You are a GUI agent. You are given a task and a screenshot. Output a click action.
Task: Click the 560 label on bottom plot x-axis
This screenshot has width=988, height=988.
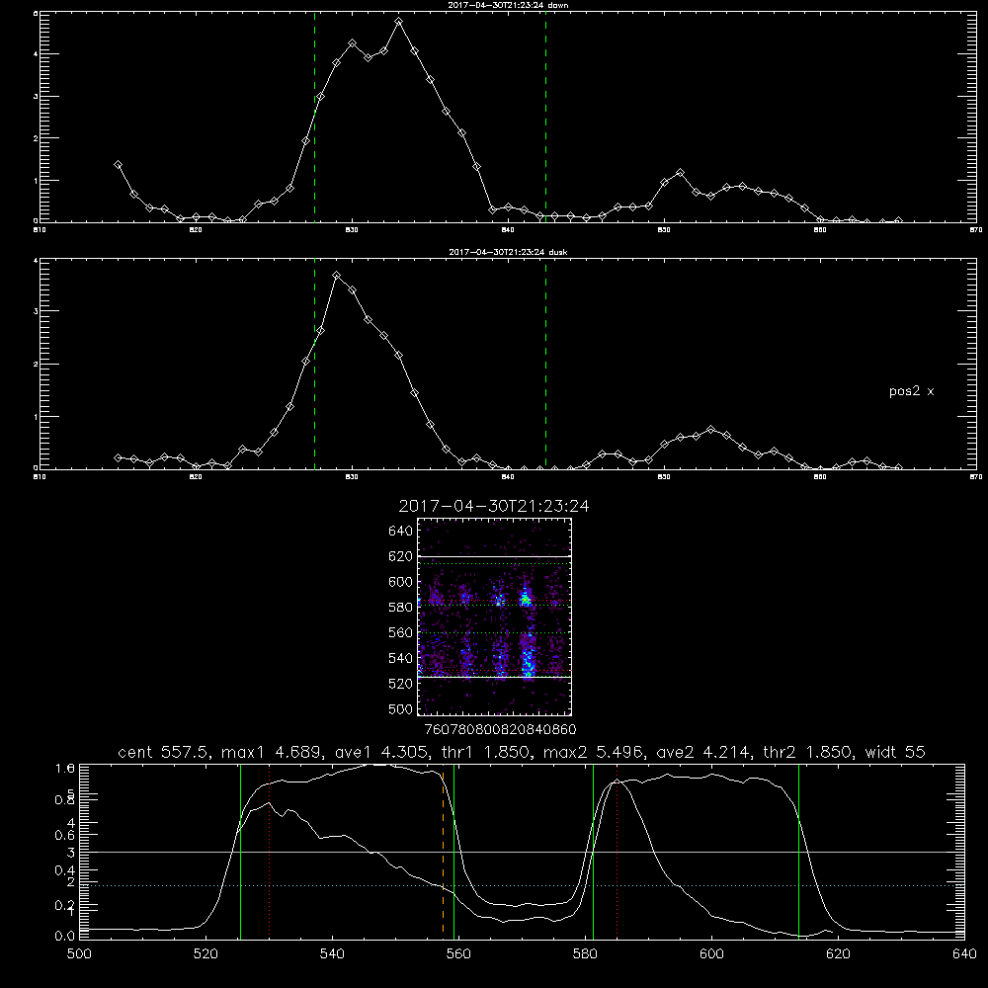point(458,954)
